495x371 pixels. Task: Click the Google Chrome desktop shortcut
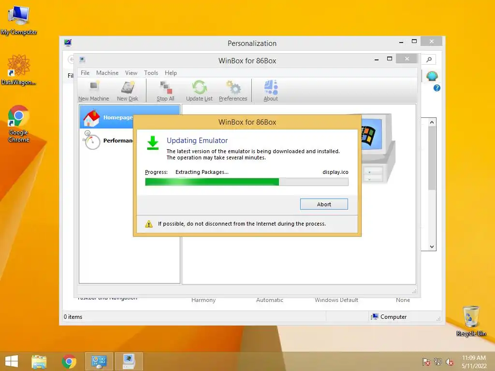19,123
